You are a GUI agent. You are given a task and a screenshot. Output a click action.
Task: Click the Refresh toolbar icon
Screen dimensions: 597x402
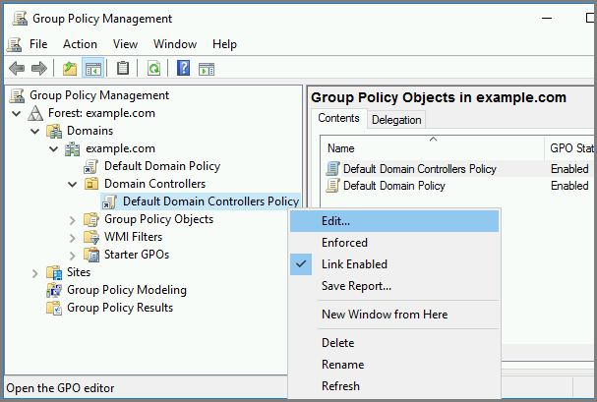[153, 68]
